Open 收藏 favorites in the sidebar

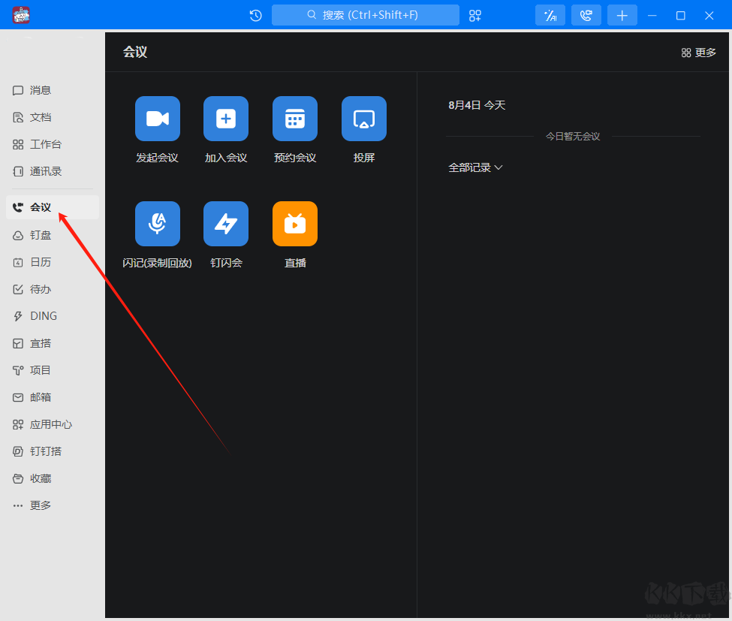coord(53,478)
